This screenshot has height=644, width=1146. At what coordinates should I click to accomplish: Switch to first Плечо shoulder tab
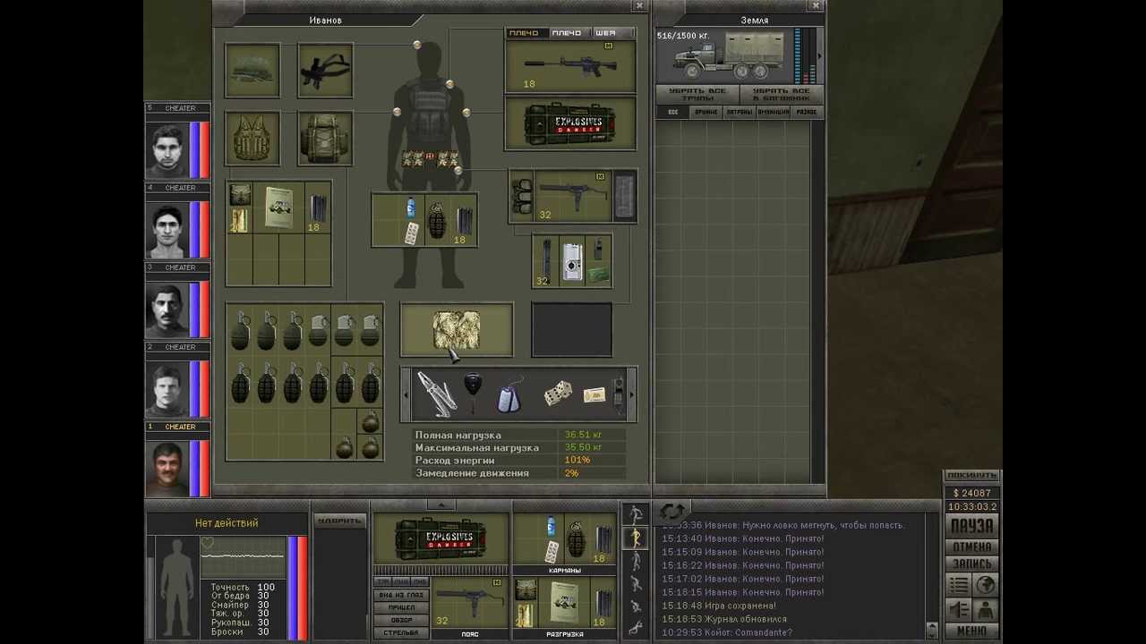pyautogui.click(x=525, y=33)
